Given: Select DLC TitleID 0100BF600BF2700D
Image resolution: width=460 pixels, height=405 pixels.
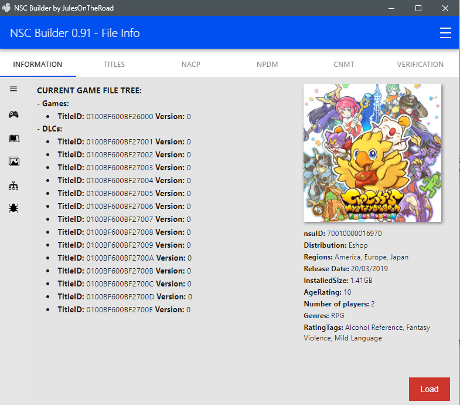Looking at the screenshot, I should coord(125,297).
